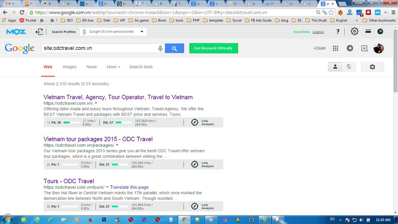
Task: Click the Chrome back arrow
Action: pyautogui.click(x=5, y=12)
